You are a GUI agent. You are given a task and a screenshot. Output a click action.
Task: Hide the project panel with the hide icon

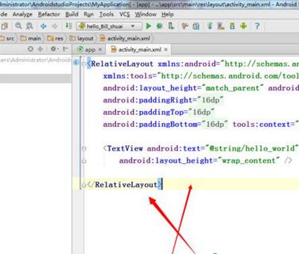point(65,49)
